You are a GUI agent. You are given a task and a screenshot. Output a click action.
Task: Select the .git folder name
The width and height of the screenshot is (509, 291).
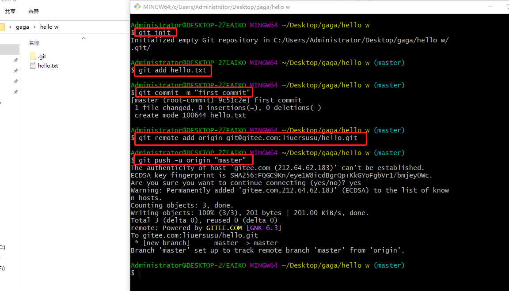[x=42, y=57]
